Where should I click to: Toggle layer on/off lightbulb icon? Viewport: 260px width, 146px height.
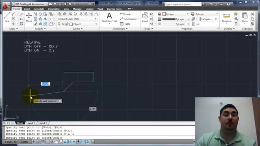[59, 24]
